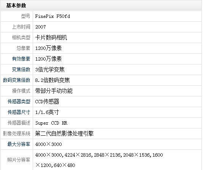Click the 总像素 row label
The height and width of the screenshot is (170, 203).
23,48
